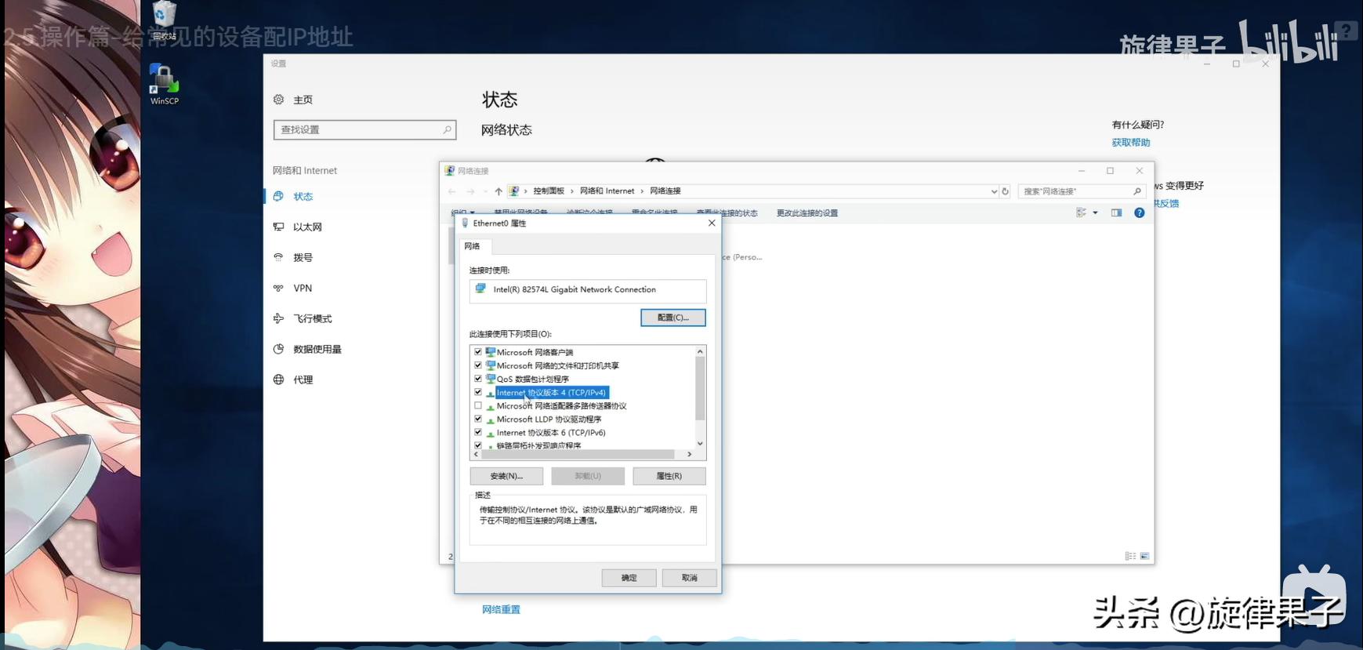The image size is (1363, 650).
Task: Click the 属性(R) button
Action: tap(669, 476)
